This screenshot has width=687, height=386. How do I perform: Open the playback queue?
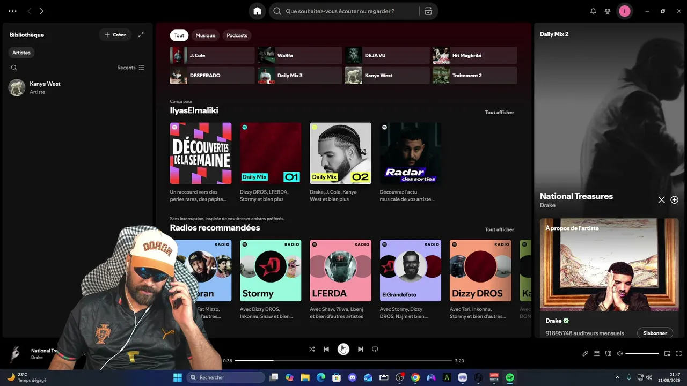click(597, 354)
